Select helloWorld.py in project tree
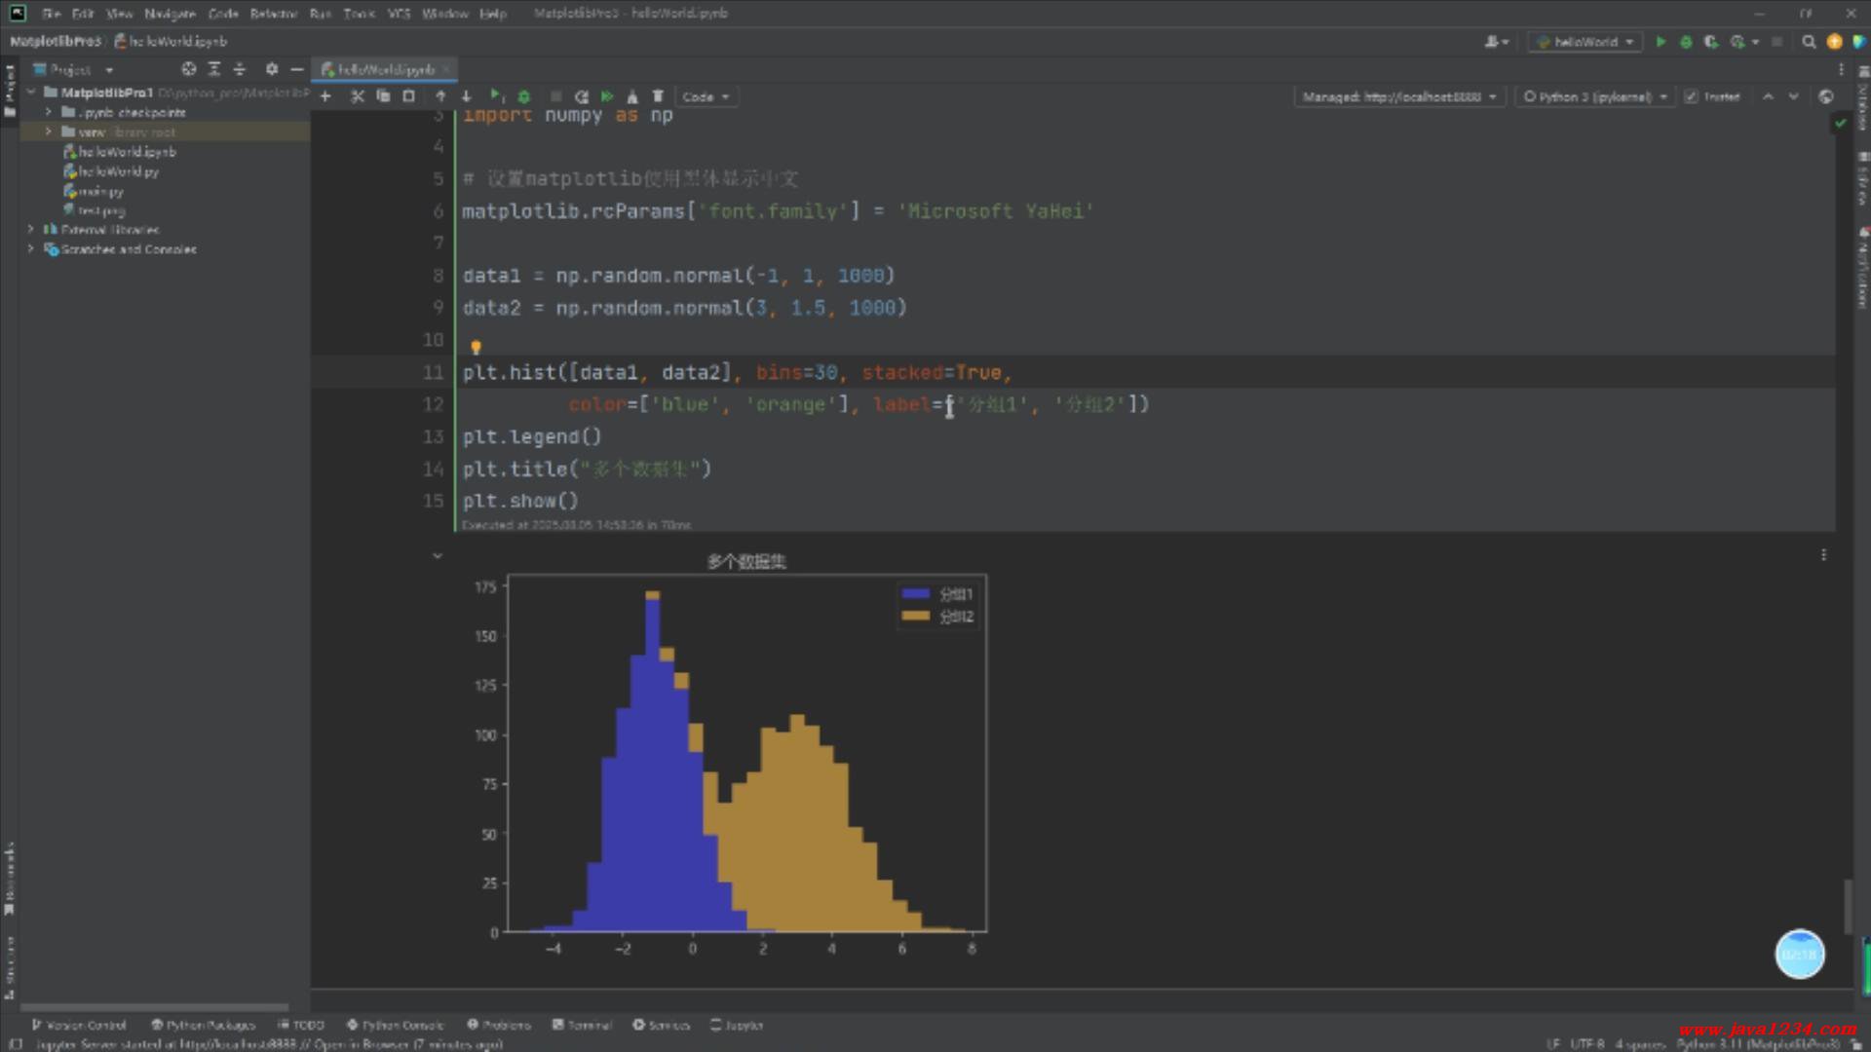 pos(118,171)
